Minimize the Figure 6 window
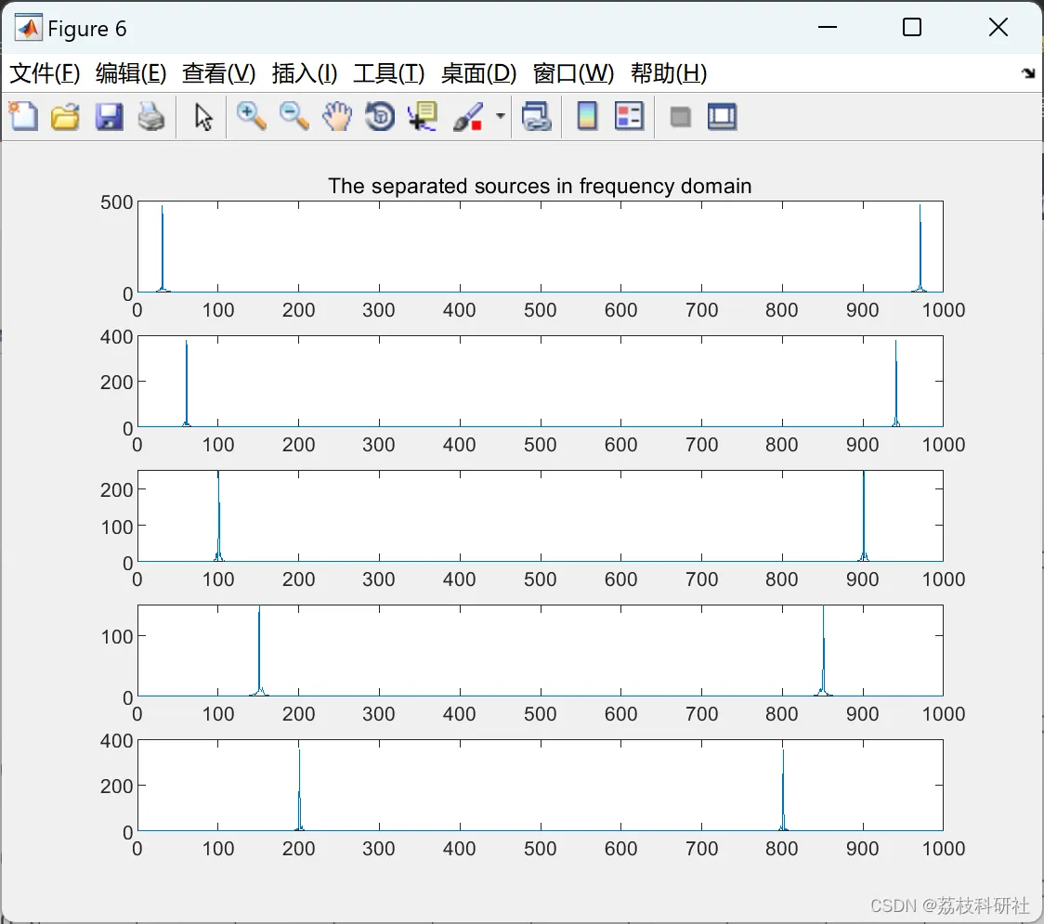The image size is (1044, 924). 827,27
